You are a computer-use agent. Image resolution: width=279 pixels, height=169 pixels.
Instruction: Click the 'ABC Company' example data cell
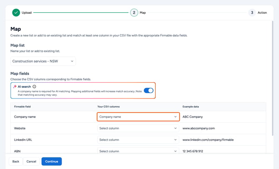[x=192, y=117]
